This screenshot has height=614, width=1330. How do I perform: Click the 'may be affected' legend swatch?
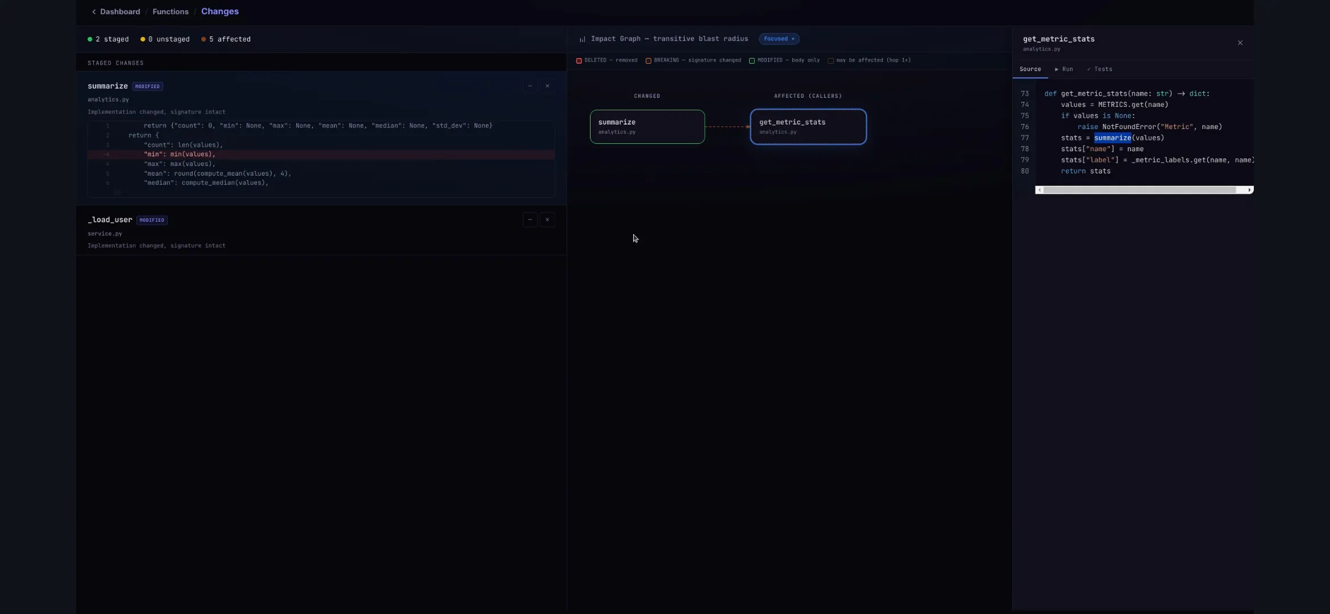830,61
